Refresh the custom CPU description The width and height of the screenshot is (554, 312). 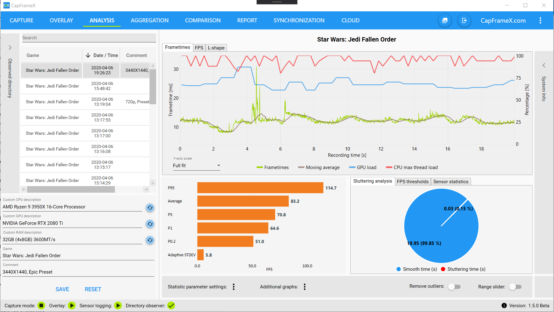point(150,207)
